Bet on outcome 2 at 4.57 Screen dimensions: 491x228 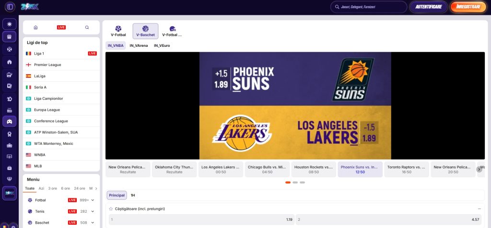[x=388, y=219]
